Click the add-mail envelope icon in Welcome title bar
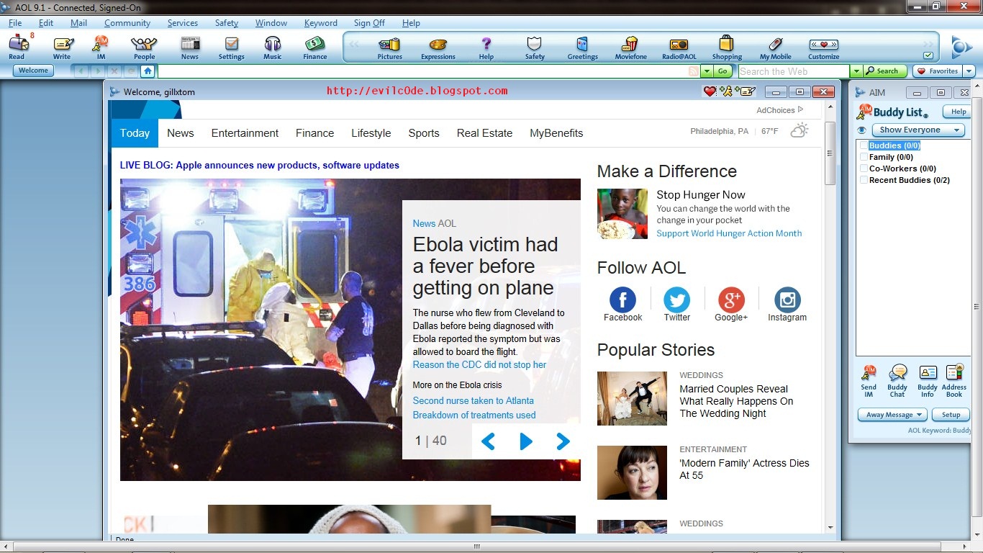The width and height of the screenshot is (983, 553). tap(746, 91)
